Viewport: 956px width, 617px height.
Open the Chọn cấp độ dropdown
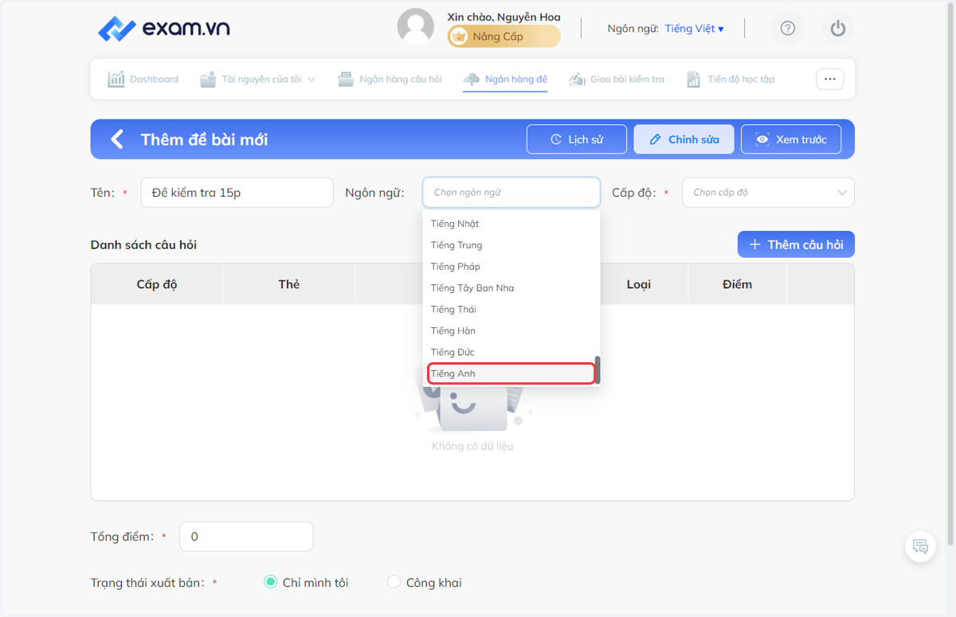point(768,193)
